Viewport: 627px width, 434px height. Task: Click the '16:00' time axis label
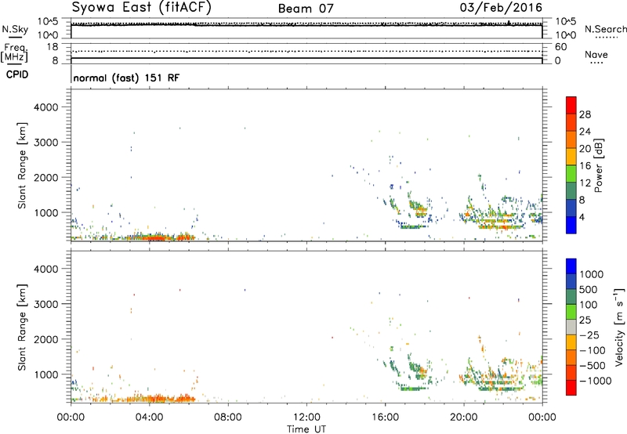385,418
